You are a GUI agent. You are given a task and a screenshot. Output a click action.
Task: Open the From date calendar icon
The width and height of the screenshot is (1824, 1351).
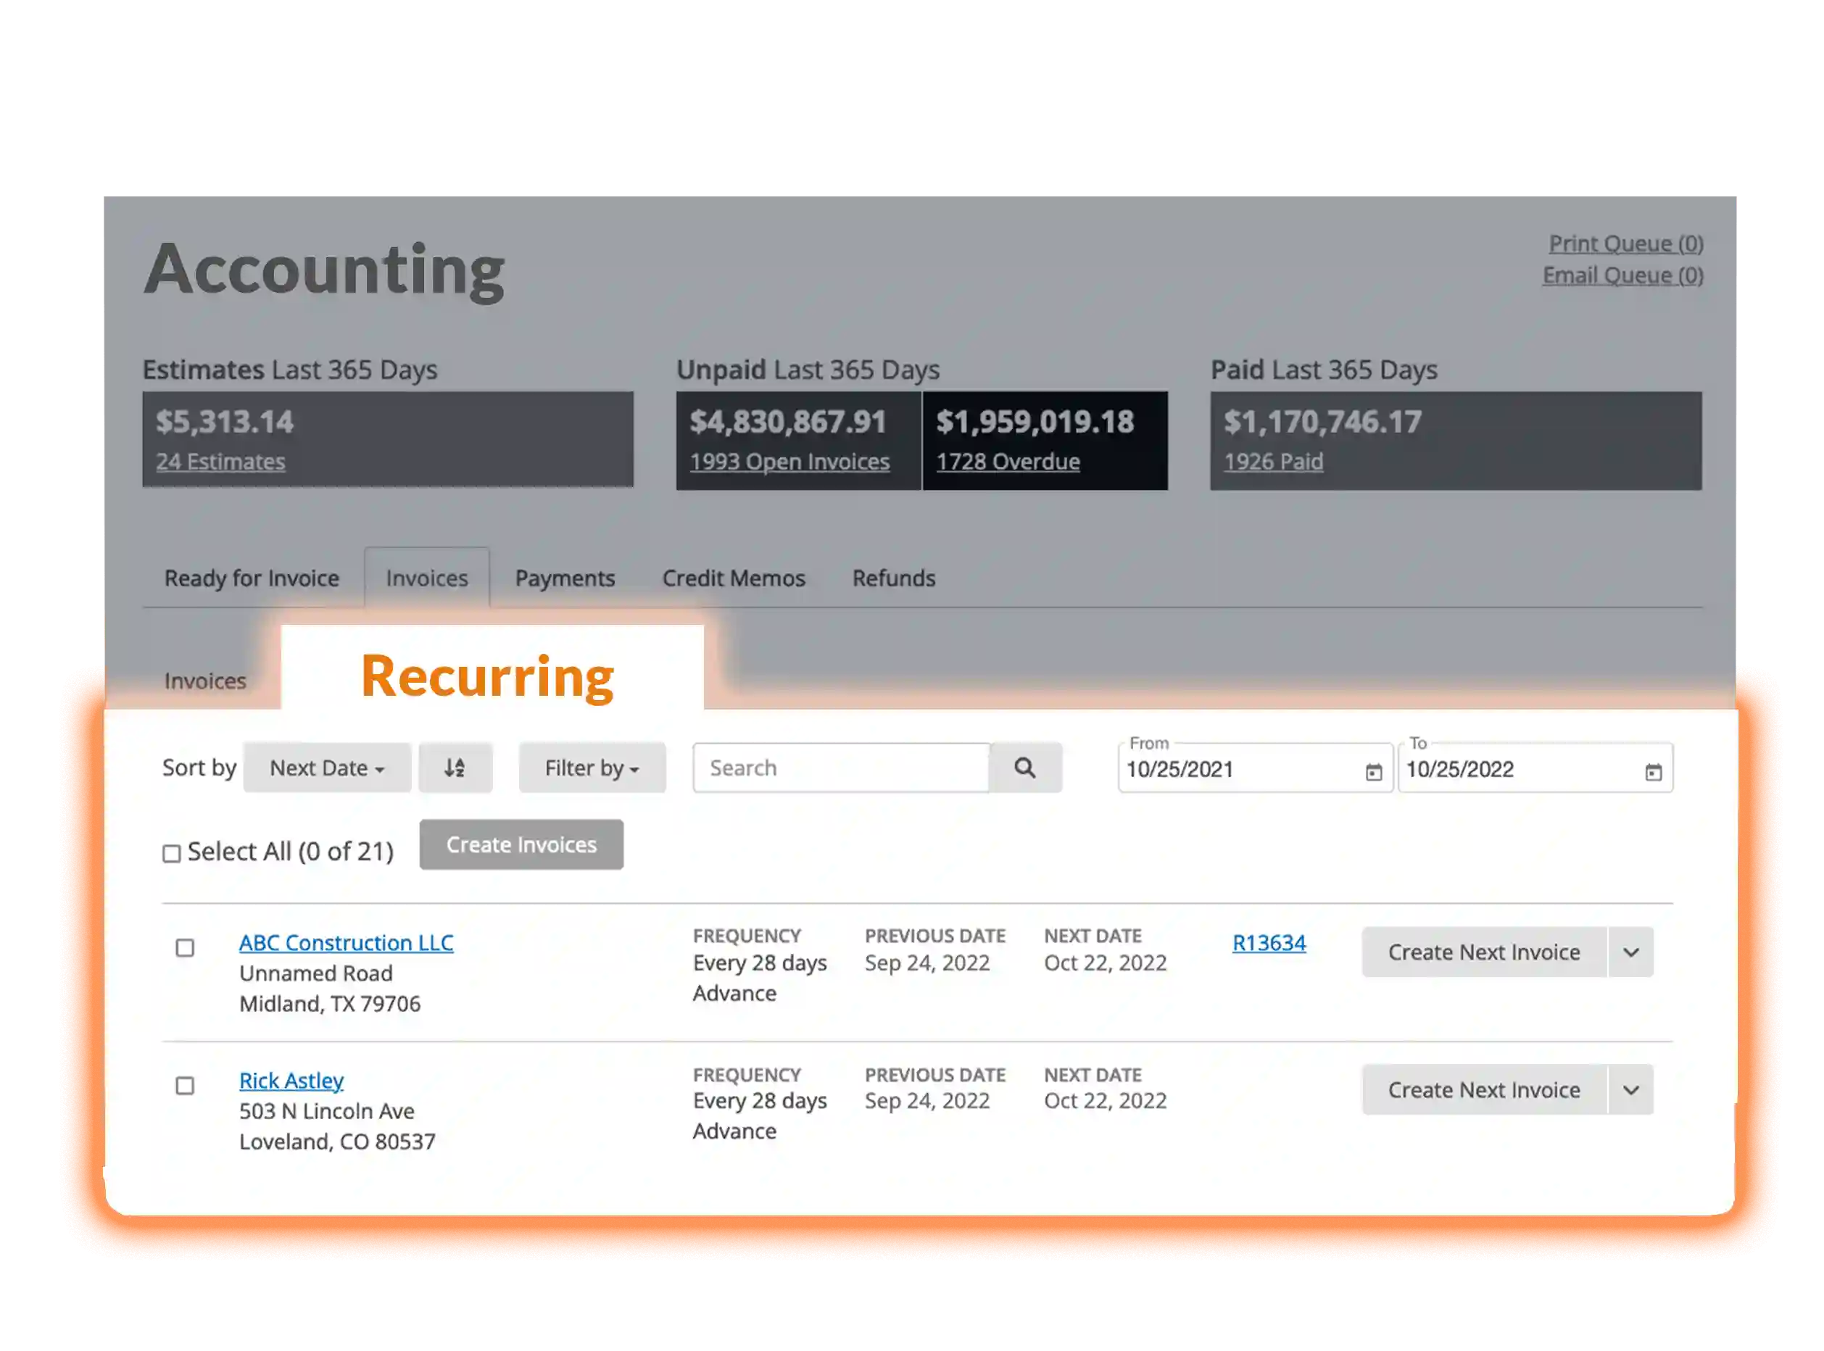[1373, 771]
